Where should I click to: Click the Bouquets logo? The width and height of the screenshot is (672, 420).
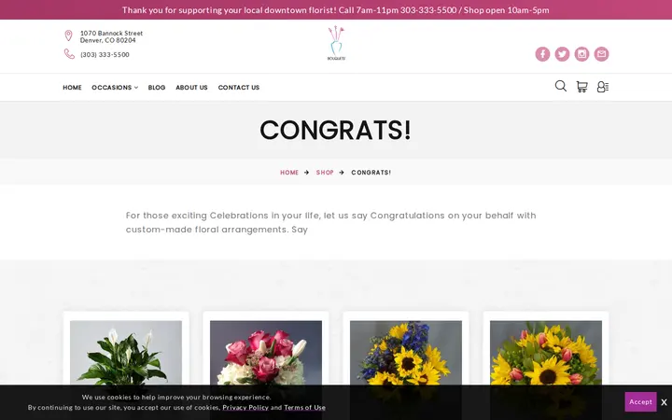tap(336, 43)
